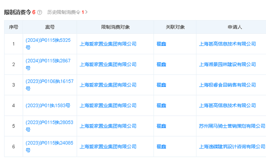Screen dimensions: 266x162
Task: Open case (2023)沪0115执24085号
Action: tap(49, 146)
